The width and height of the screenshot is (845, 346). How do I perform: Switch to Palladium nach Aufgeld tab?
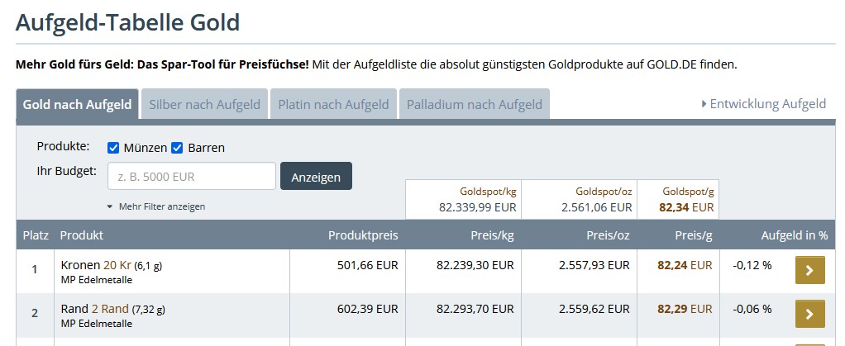pyautogui.click(x=475, y=104)
